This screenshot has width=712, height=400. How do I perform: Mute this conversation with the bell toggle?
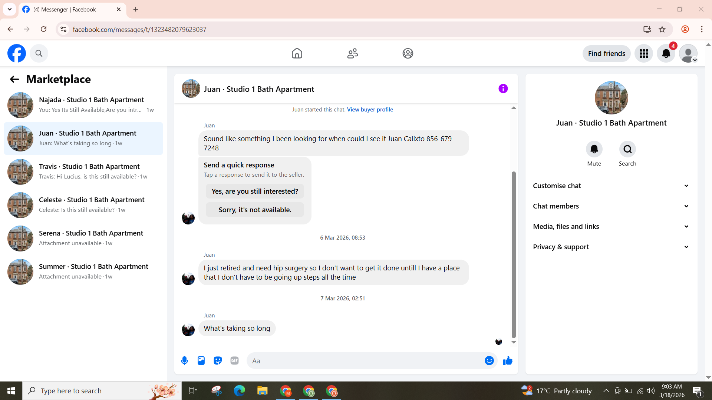594,149
